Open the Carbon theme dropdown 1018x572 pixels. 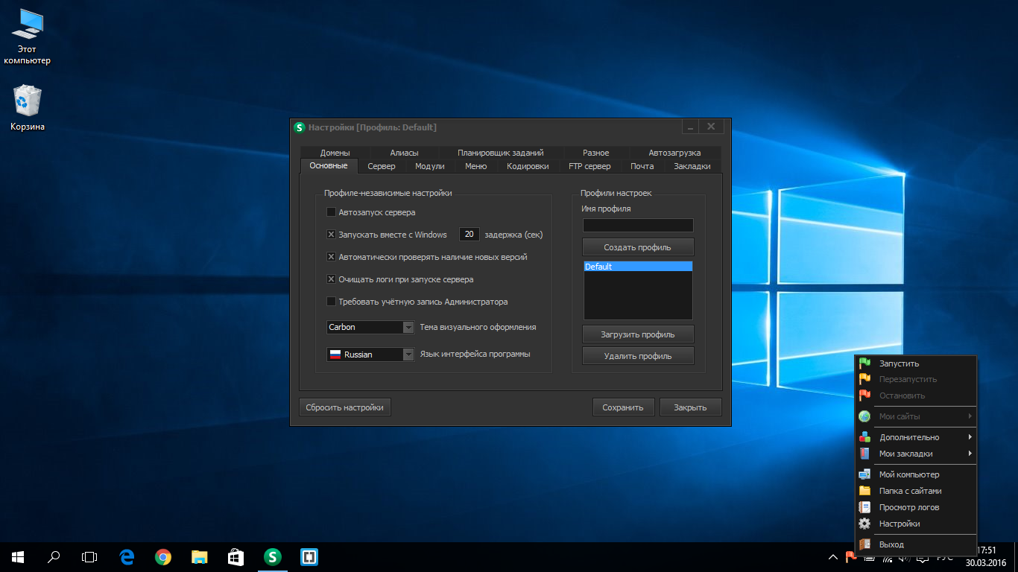(x=408, y=328)
